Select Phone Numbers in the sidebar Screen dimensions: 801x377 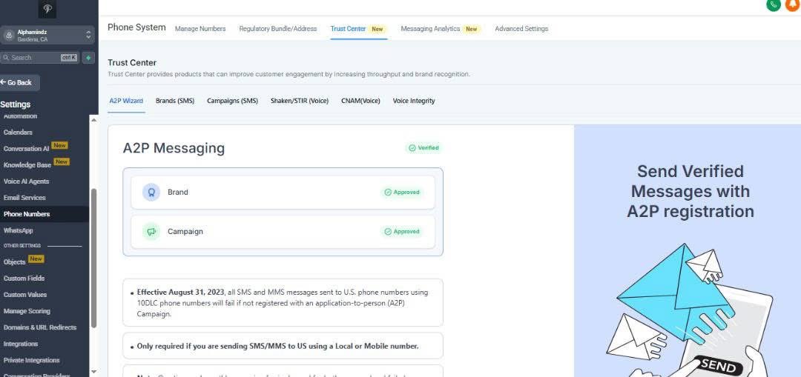(44, 214)
